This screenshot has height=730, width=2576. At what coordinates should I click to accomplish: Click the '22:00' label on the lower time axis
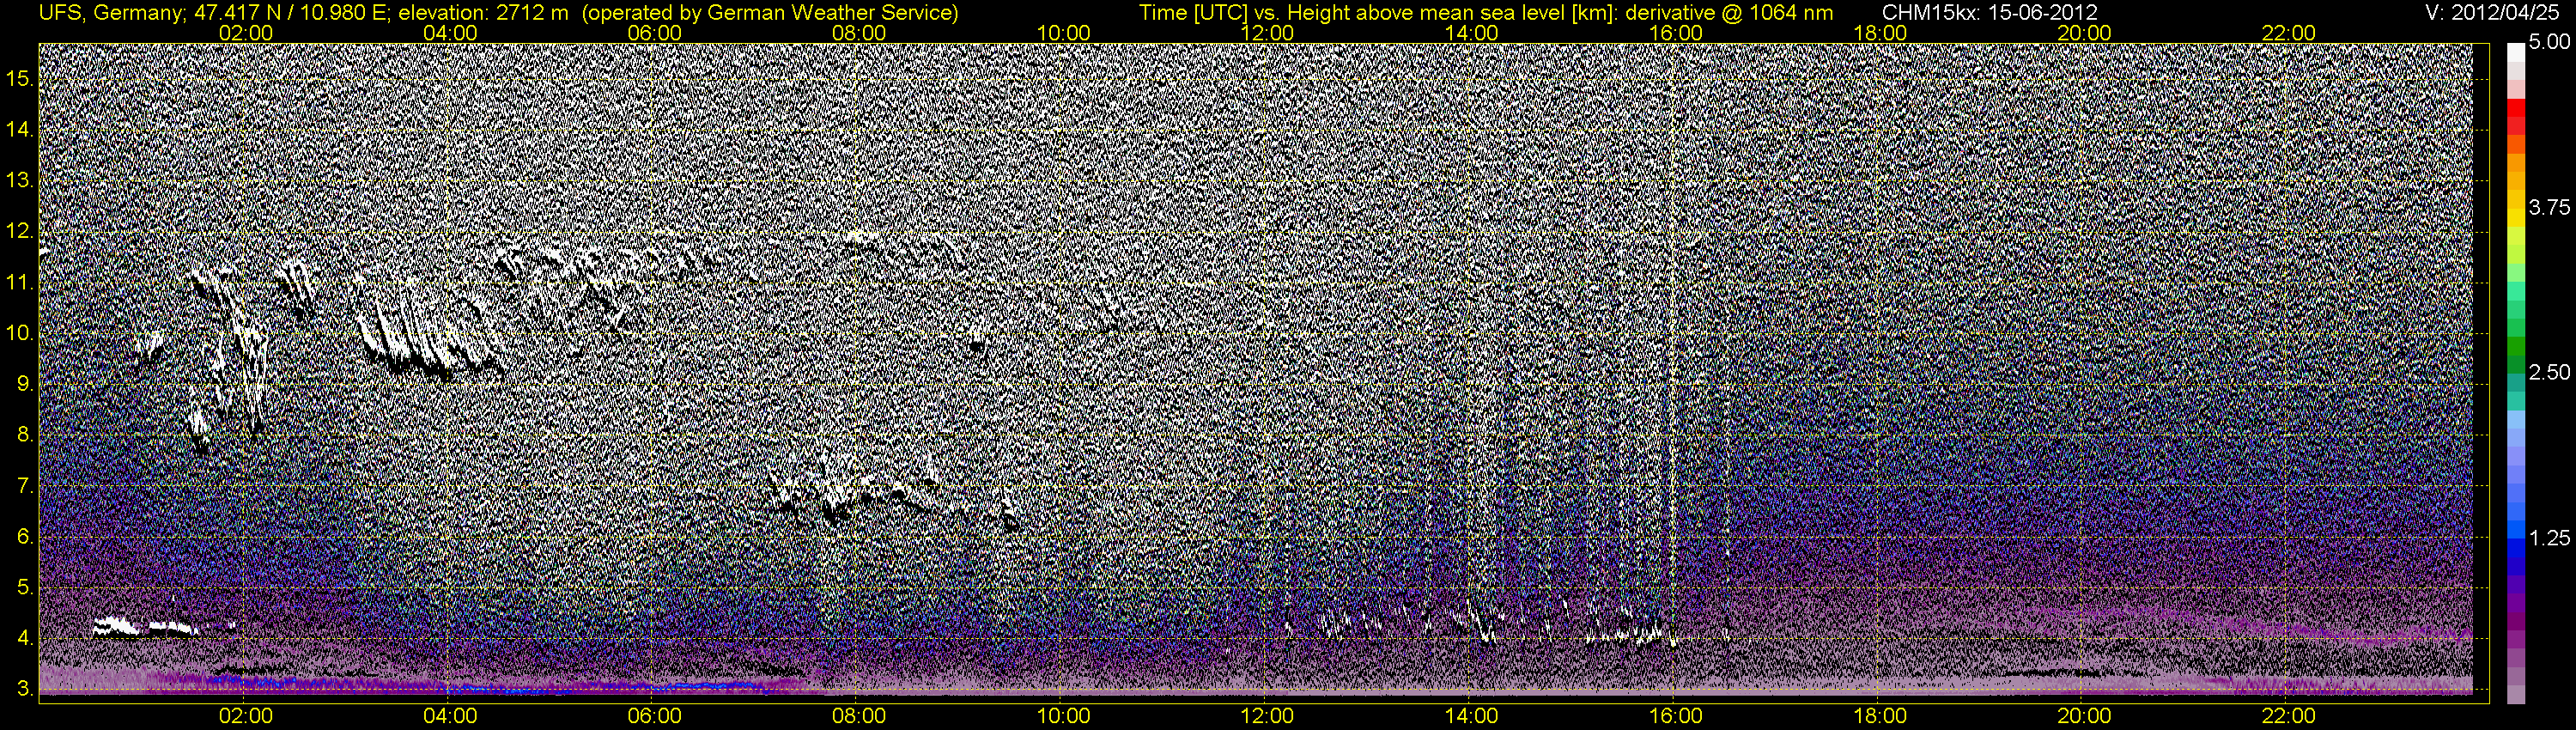[x=2289, y=716]
